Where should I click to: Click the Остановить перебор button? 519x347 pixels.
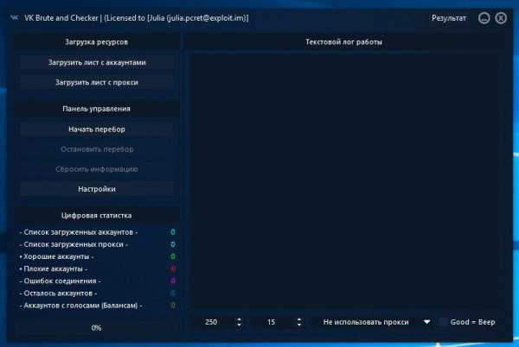point(97,149)
